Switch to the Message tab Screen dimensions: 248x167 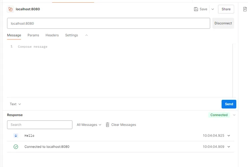pyautogui.click(x=14, y=35)
